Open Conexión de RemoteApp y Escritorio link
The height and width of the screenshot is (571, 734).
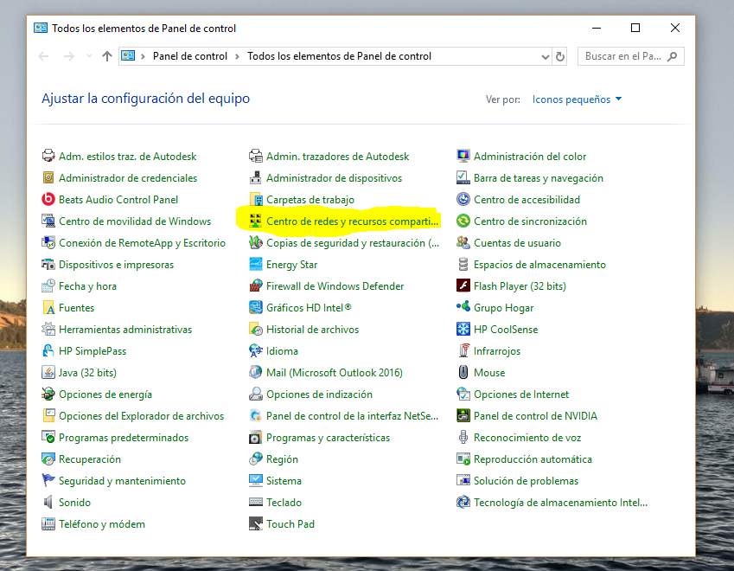tap(143, 242)
